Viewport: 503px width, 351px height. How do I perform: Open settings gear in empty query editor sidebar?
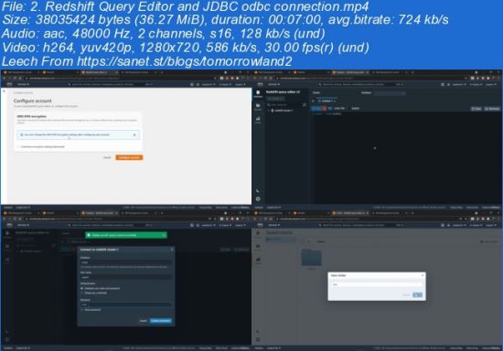[258, 198]
